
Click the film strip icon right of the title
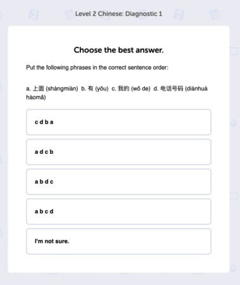(179, 15)
